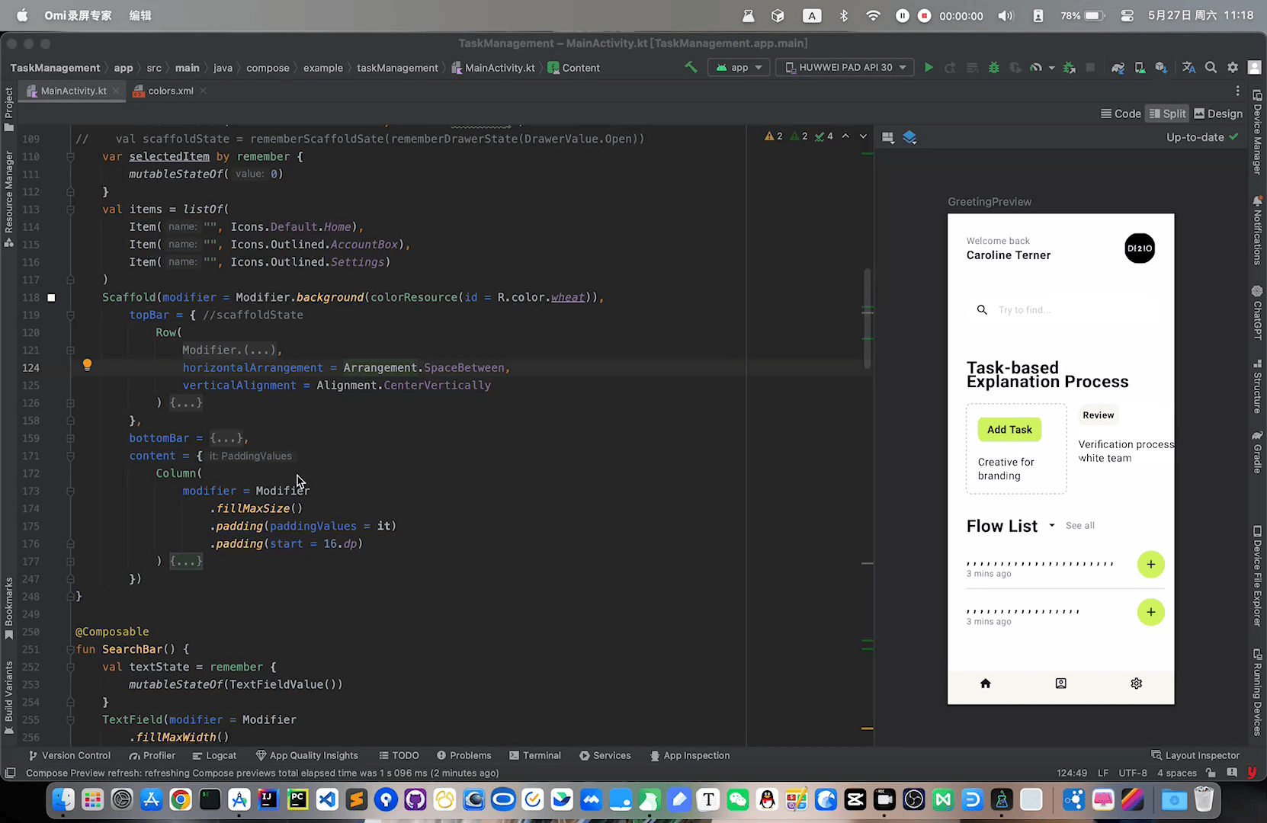The image size is (1267, 823).
Task: Click the editor vertical scrollbar thumb
Action: (x=868, y=319)
